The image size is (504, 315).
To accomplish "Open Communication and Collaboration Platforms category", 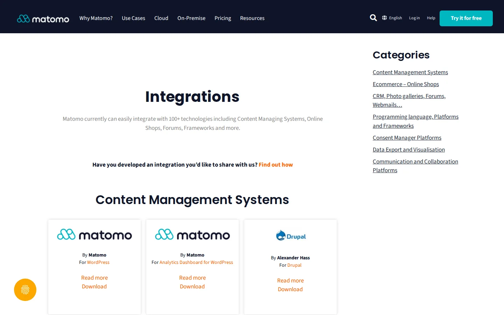I will tap(415, 166).
